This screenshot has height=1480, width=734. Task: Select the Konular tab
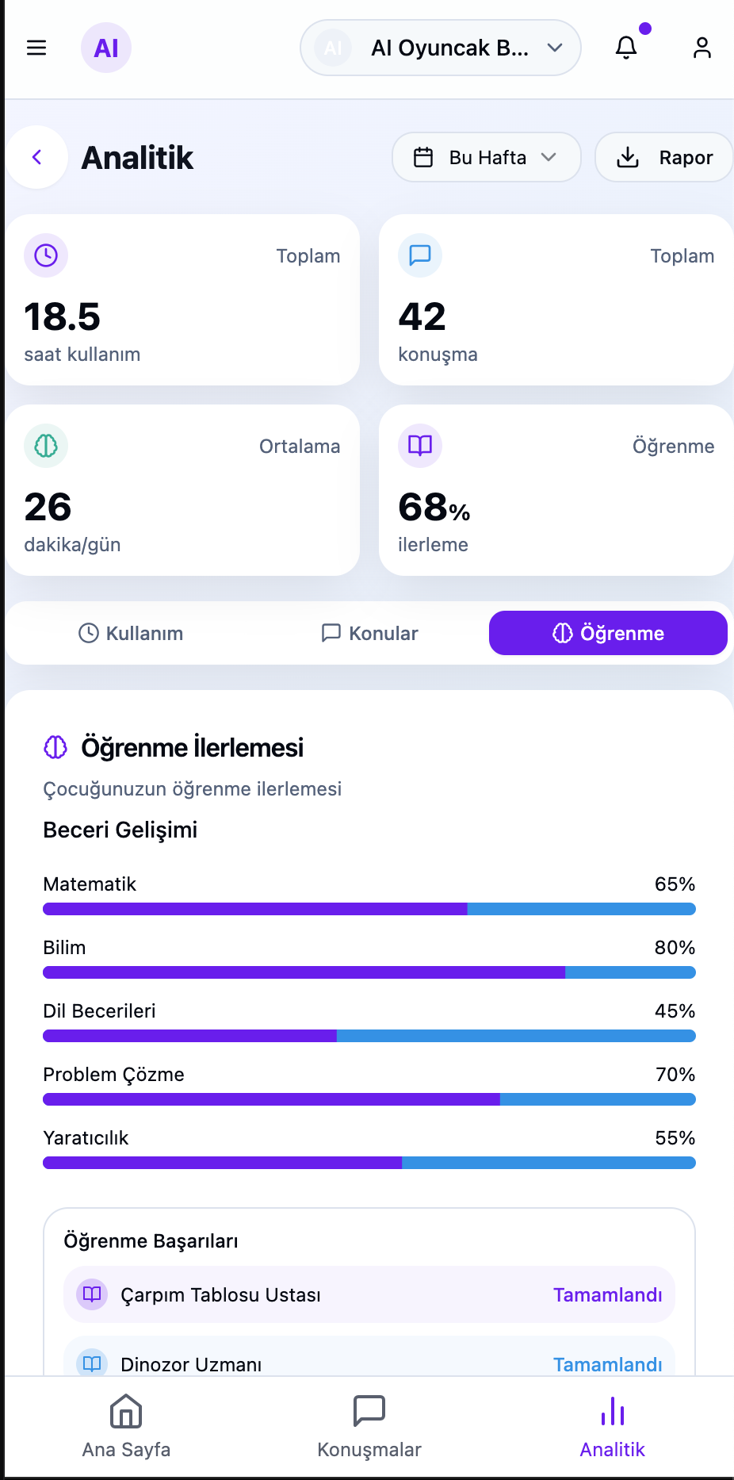coord(368,633)
